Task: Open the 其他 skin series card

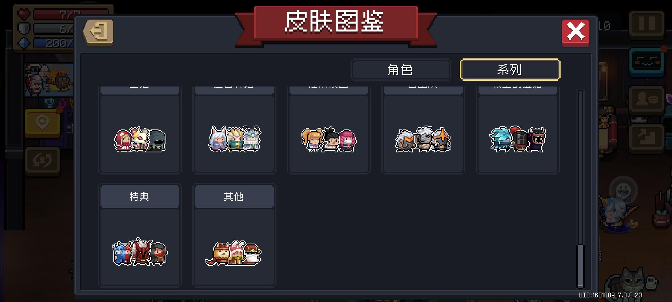Action: (x=234, y=235)
